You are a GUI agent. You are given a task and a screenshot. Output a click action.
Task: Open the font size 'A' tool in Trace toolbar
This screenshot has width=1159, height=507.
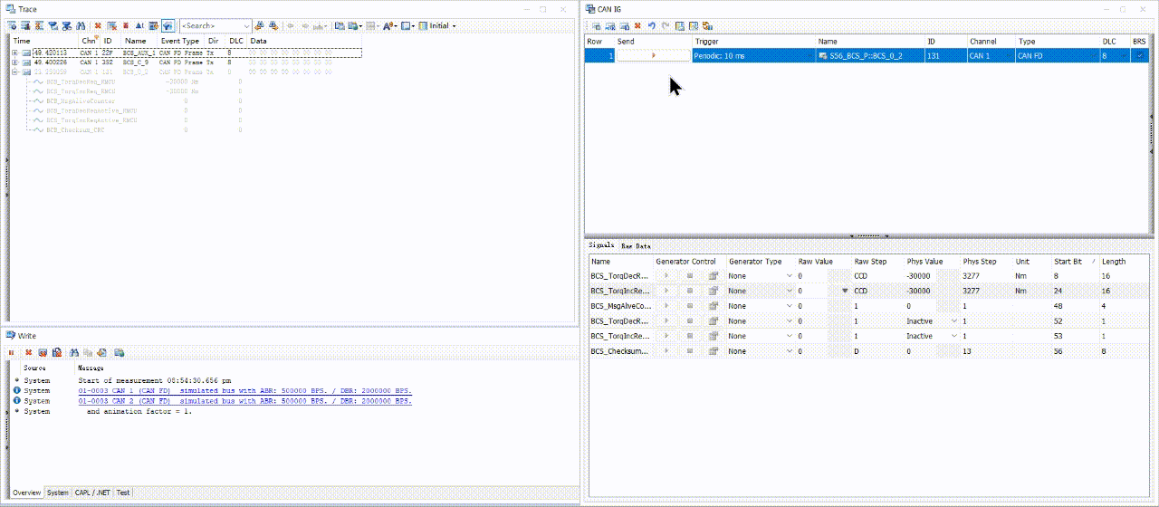coord(389,25)
